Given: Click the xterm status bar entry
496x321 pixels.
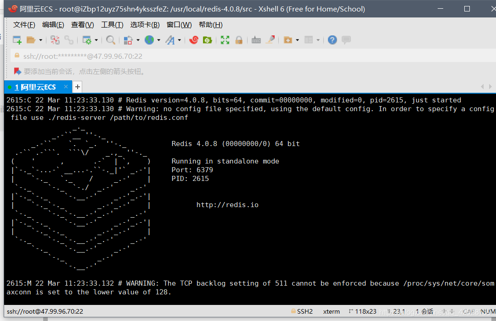Looking at the screenshot, I should pos(332,311).
